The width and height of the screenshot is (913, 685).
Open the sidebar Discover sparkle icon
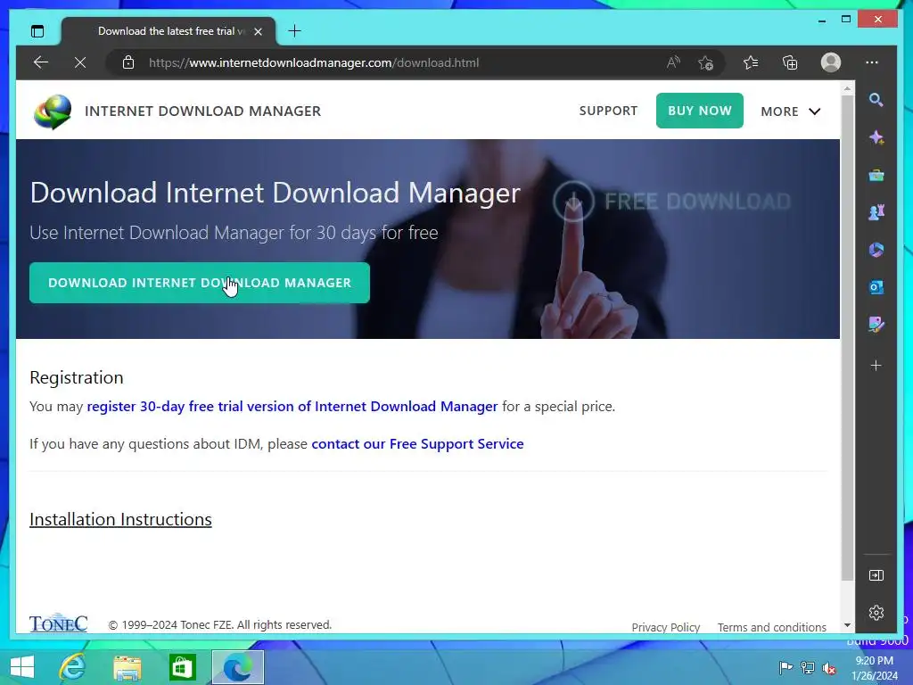click(x=876, y=137)
